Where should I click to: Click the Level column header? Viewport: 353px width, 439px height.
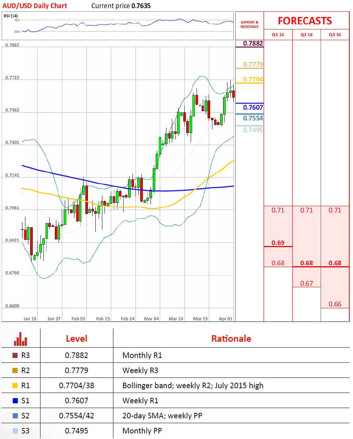pos(76,339)
